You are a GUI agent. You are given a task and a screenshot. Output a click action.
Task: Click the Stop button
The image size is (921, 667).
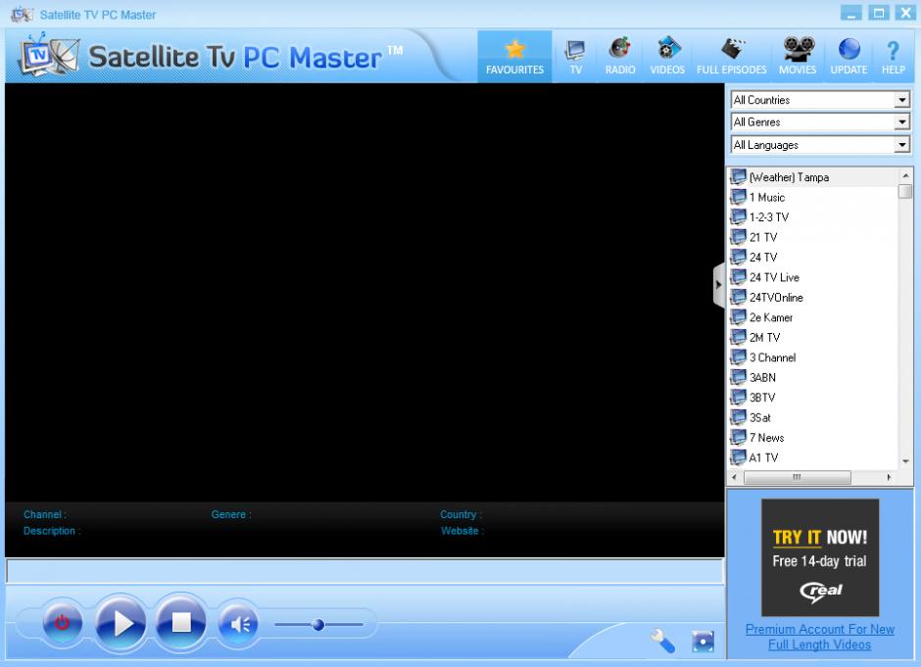coord(181,623)
